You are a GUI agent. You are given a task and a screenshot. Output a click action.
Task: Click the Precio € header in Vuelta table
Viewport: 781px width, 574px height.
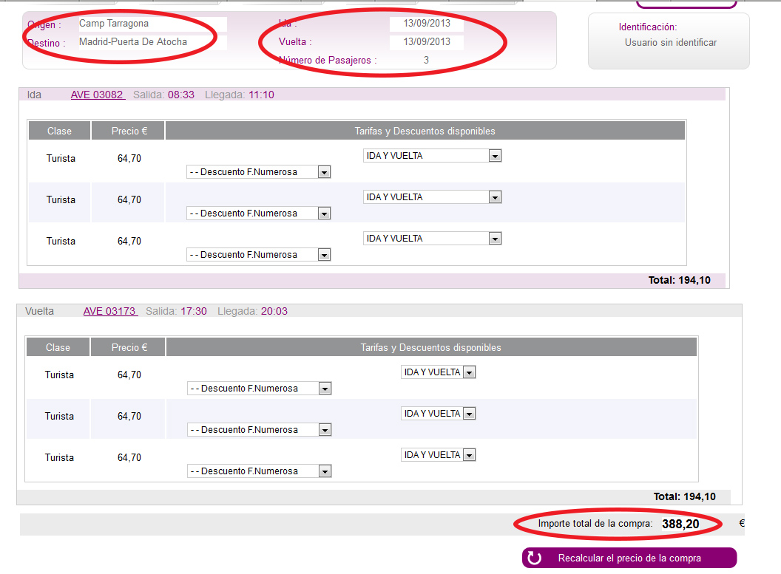(x=129, y=347)
